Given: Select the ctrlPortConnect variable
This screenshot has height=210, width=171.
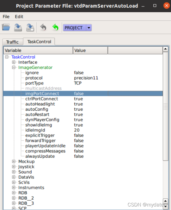Looking at the screenshot, I should click(x=42, y=99).
